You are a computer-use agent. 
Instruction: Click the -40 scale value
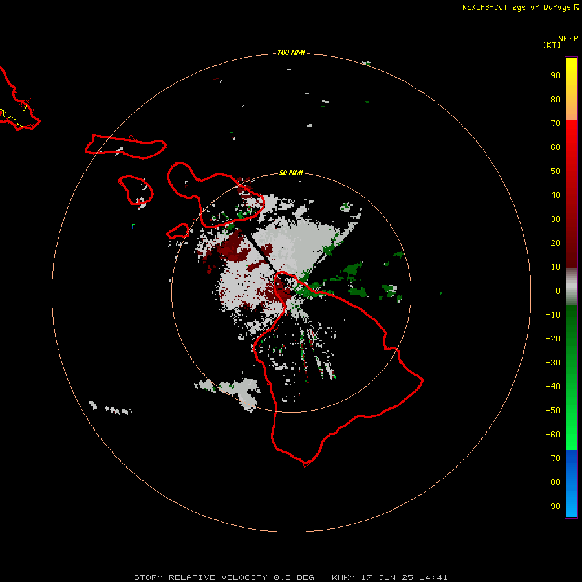(553, 387)
